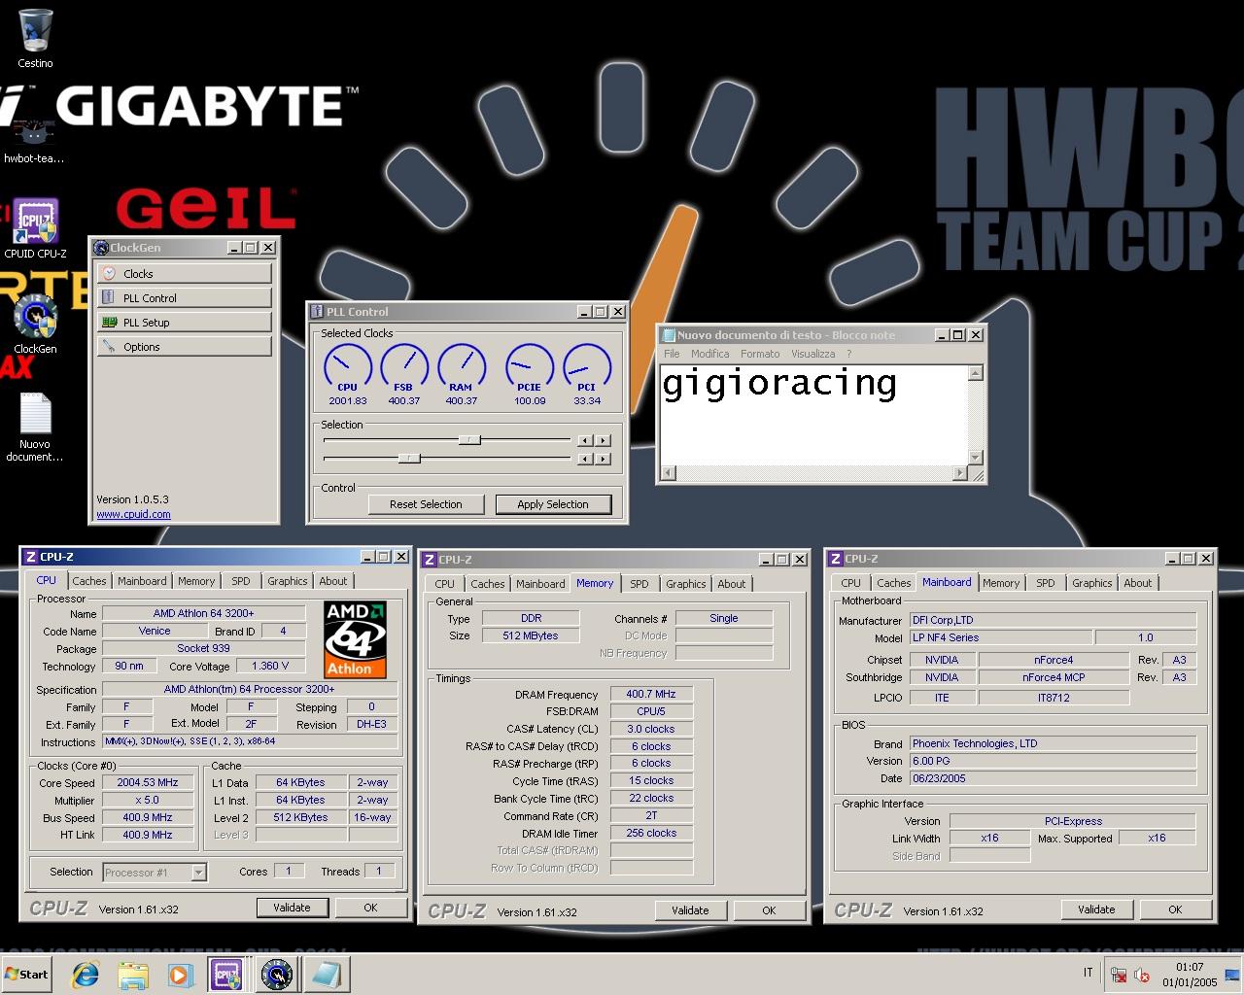
Task: Click Reset Selection in PLL Control
Action: pos(426,504)
